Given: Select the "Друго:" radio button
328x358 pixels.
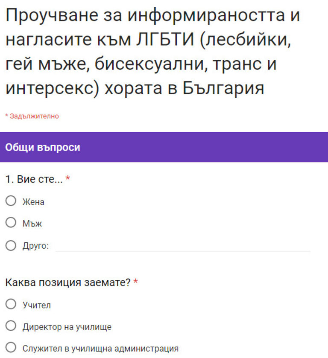Looking at the screenshot, I should coord(11,245).
